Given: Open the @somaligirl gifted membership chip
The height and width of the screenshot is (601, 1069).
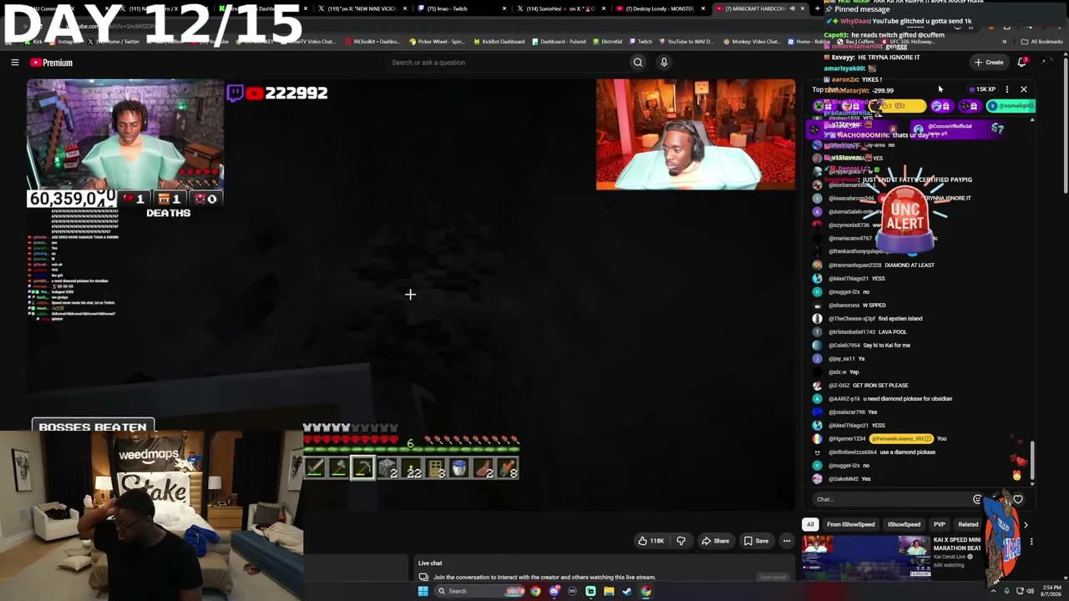Looking at the screenshot, I should (1011, 106).
